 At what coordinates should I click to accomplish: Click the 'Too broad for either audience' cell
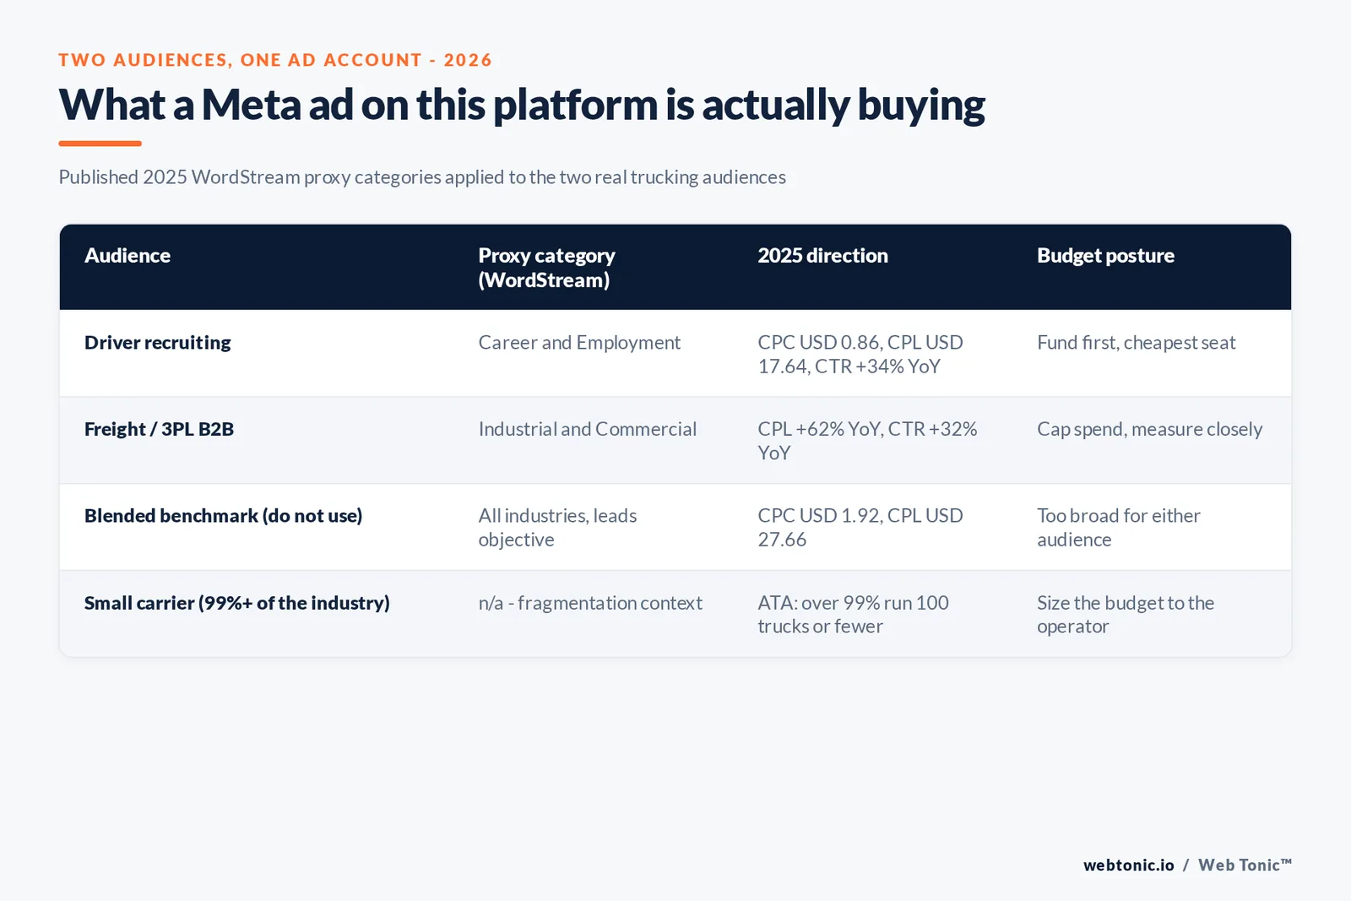click(x=1119, y=528)
